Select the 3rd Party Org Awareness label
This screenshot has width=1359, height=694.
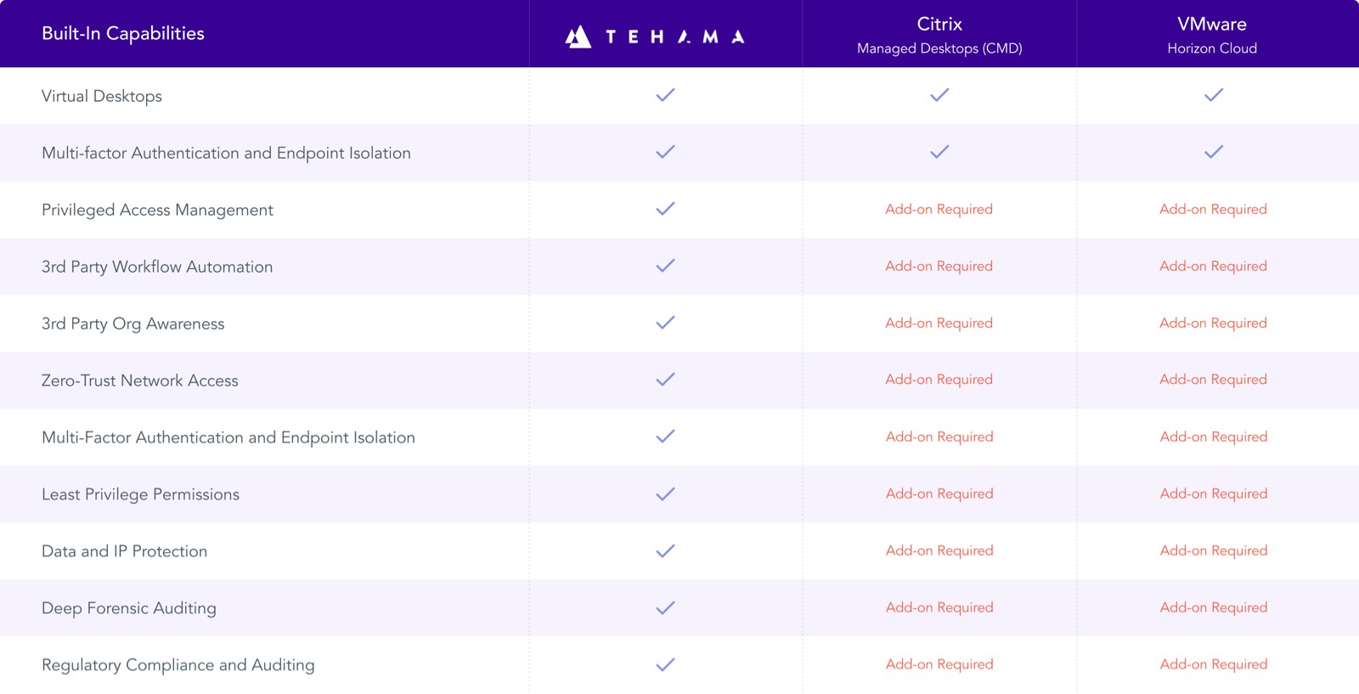[133, 324]
